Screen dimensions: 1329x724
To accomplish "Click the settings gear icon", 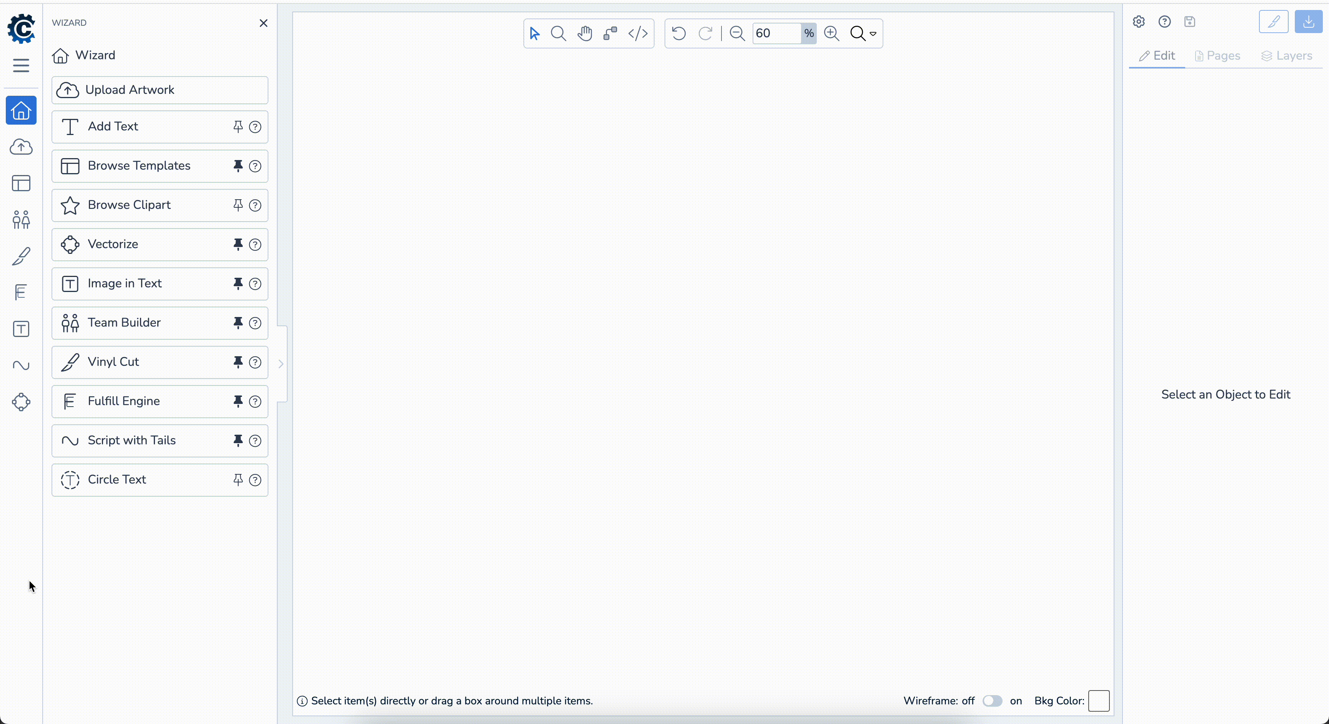I will tap(1139, 22).
